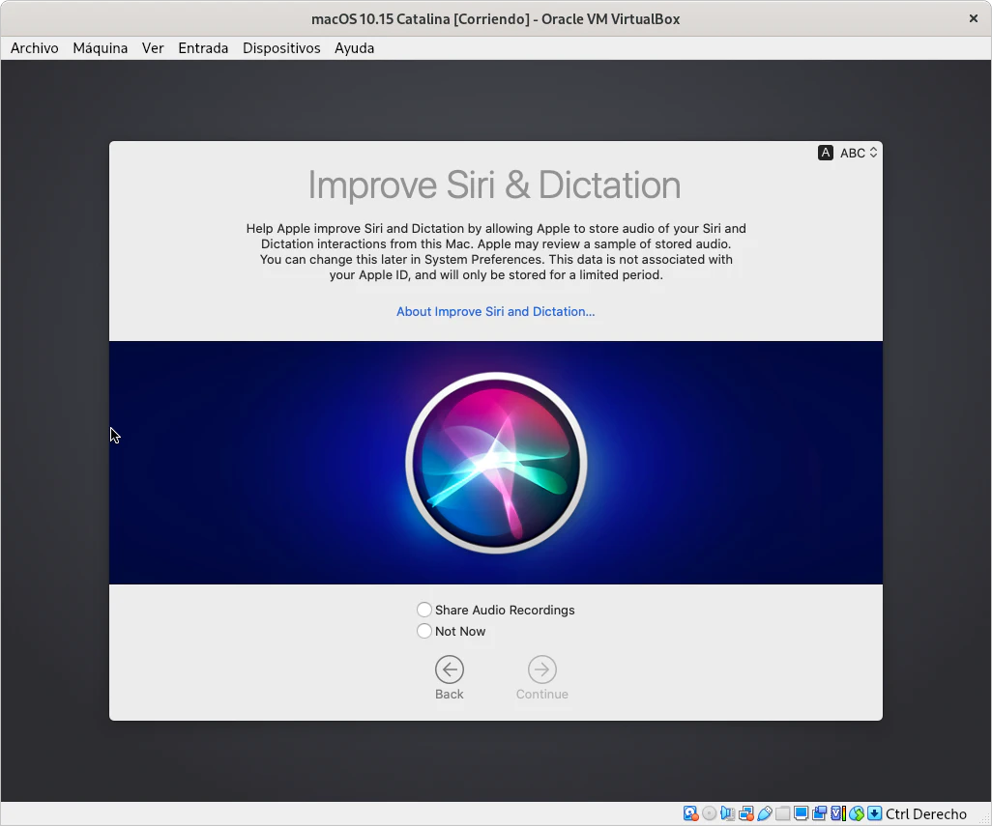The image size is (992, 826).
Task: Click the display monitor status icon
Action: pyautogui.click(x=802, y=813)
